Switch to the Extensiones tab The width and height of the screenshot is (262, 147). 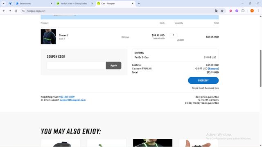(x=34, y=4)
